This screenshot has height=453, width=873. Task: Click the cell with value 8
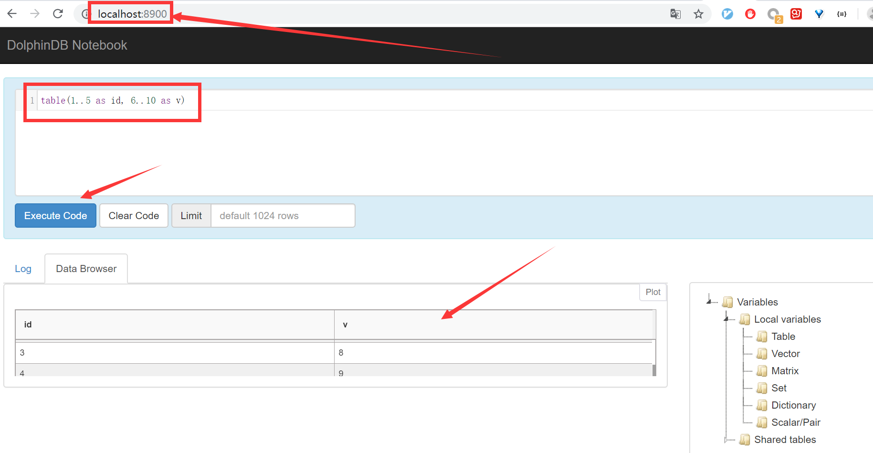coord(493,353)
